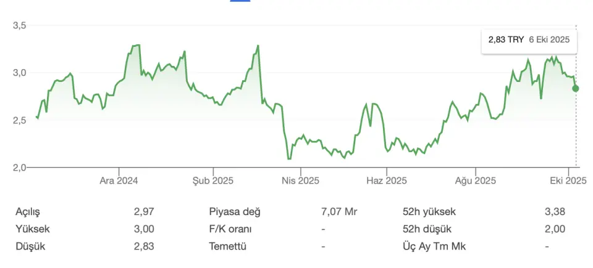Select the Şub 2025 date axis label
This screenshot has width=593, height=268.
point(214,181)
